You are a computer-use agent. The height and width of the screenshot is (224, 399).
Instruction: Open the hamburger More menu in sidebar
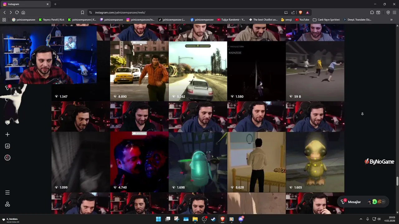coord(7,193)
